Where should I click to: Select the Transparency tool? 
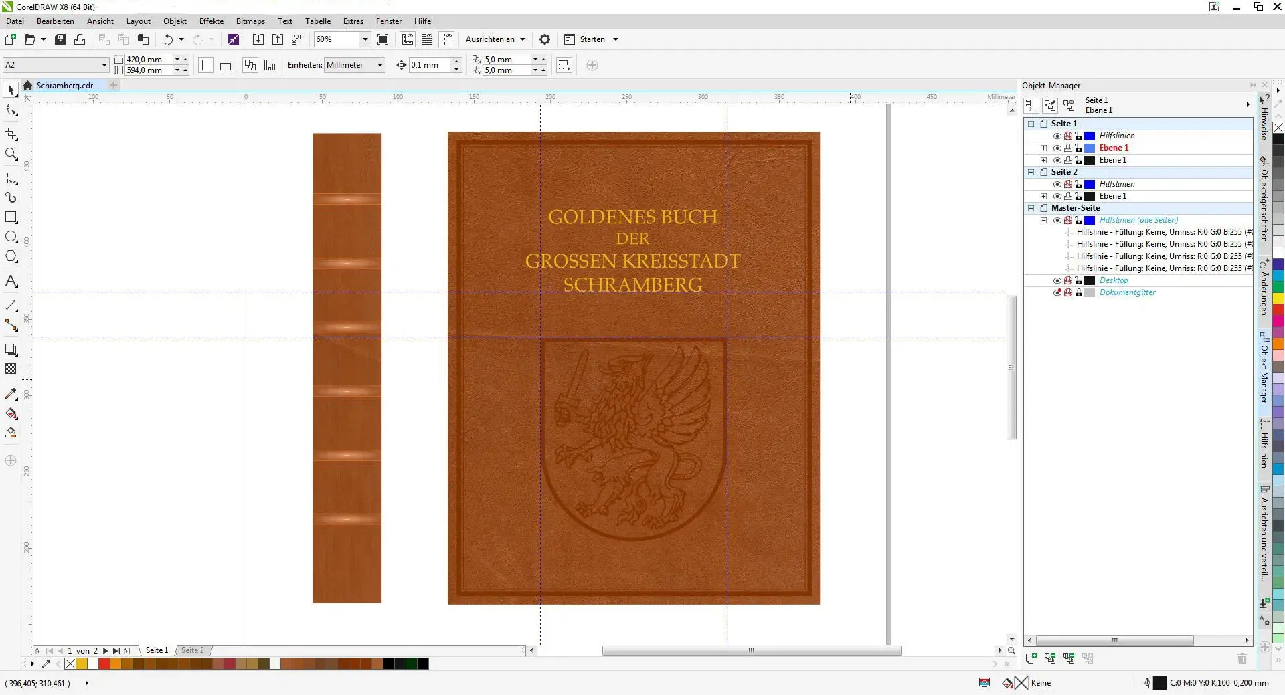(x=11, y=369)
